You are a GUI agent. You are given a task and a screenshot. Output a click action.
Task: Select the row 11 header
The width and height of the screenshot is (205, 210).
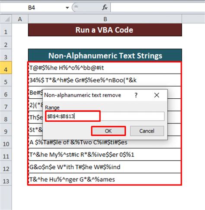point(6,155)
